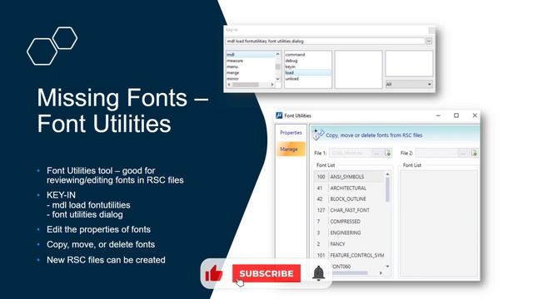Select COMPRESSED font row
The width and height of the screenshot is (533, 299).
(349, 222)
